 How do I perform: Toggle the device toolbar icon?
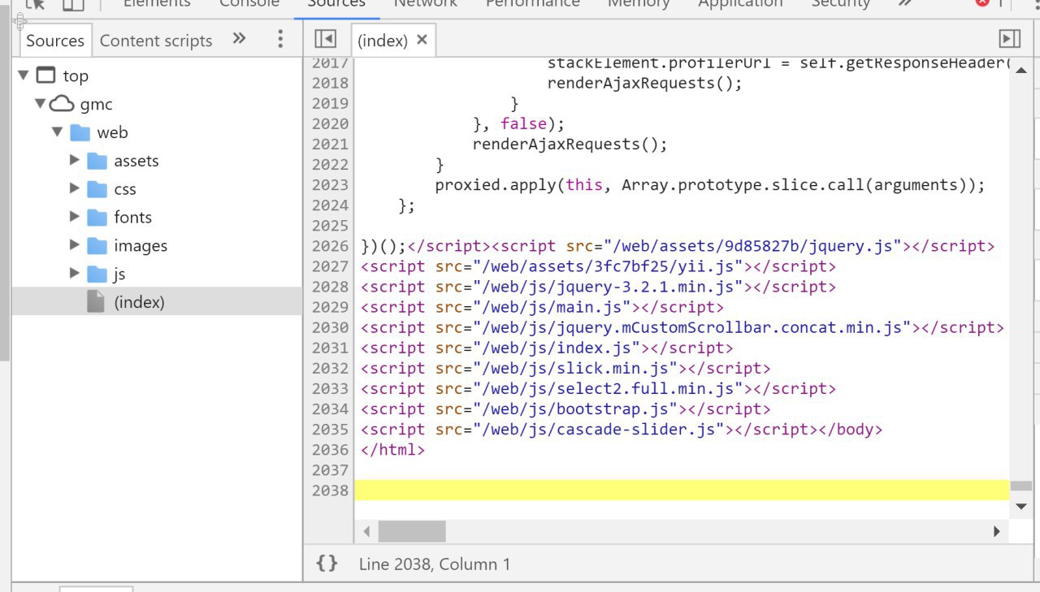click(73, 5)
